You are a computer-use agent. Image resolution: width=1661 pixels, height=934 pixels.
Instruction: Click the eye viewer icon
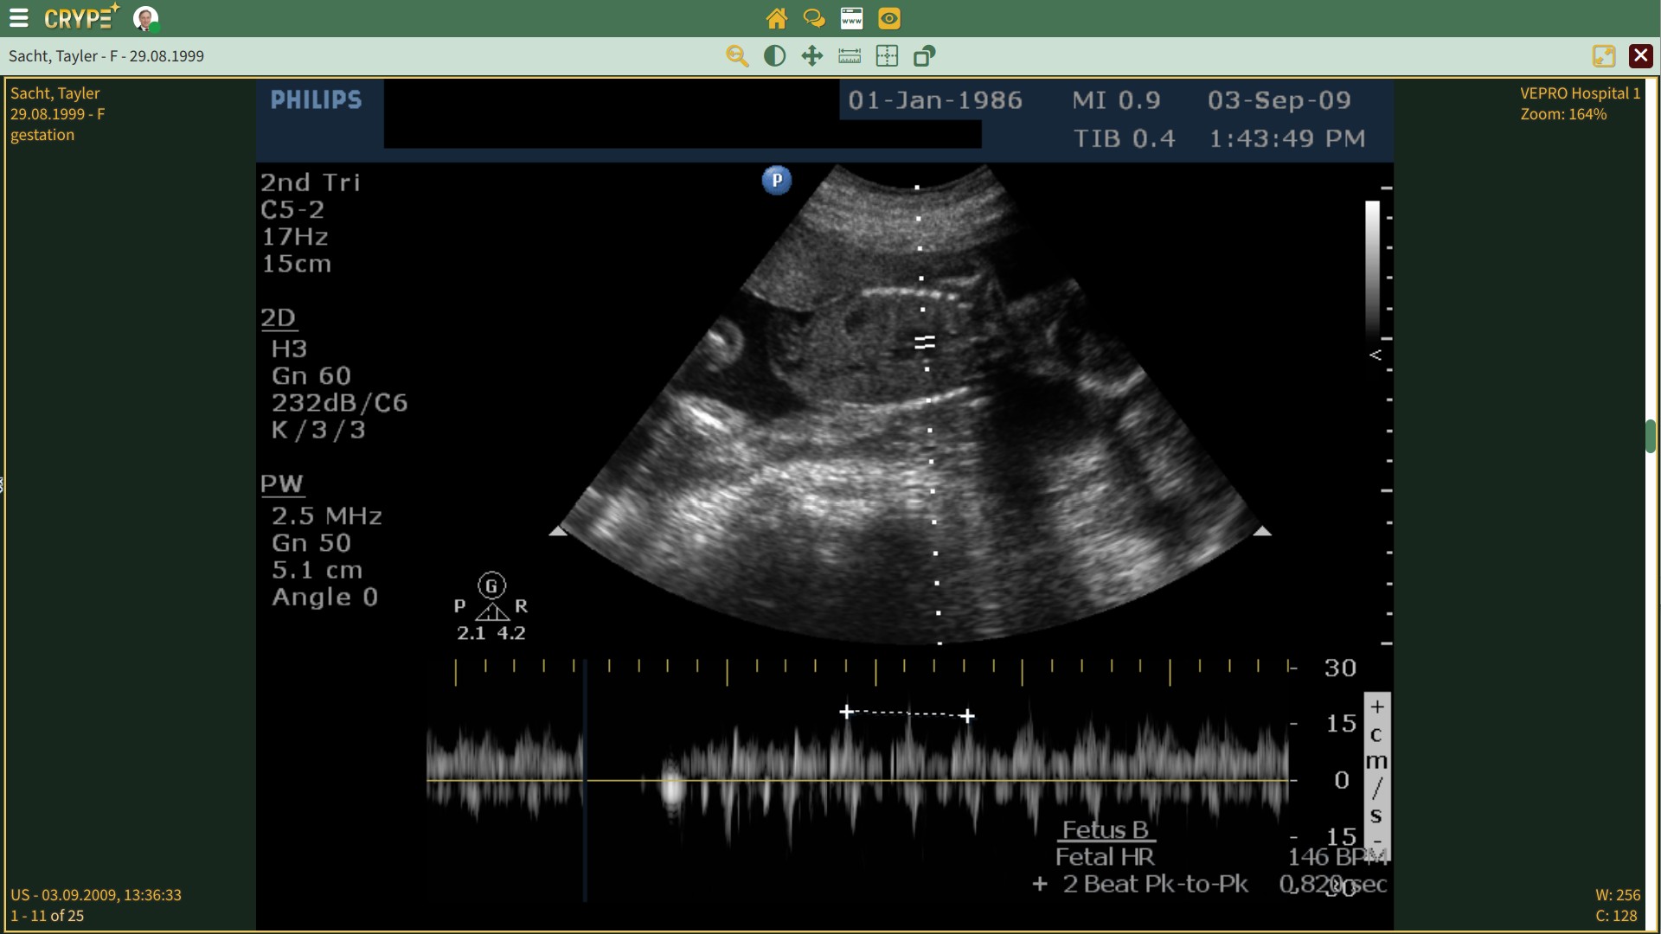point(889,18)
